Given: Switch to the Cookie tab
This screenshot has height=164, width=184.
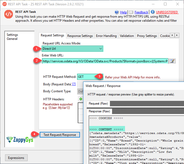Looking at the screenshot, I should click(164, 36).
